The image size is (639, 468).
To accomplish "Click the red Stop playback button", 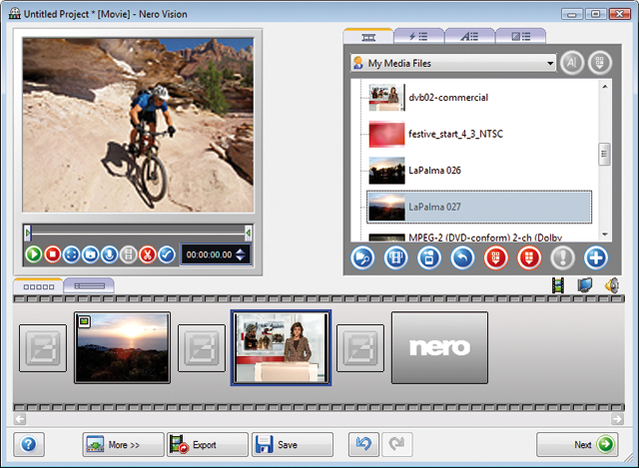I will 53,254.
